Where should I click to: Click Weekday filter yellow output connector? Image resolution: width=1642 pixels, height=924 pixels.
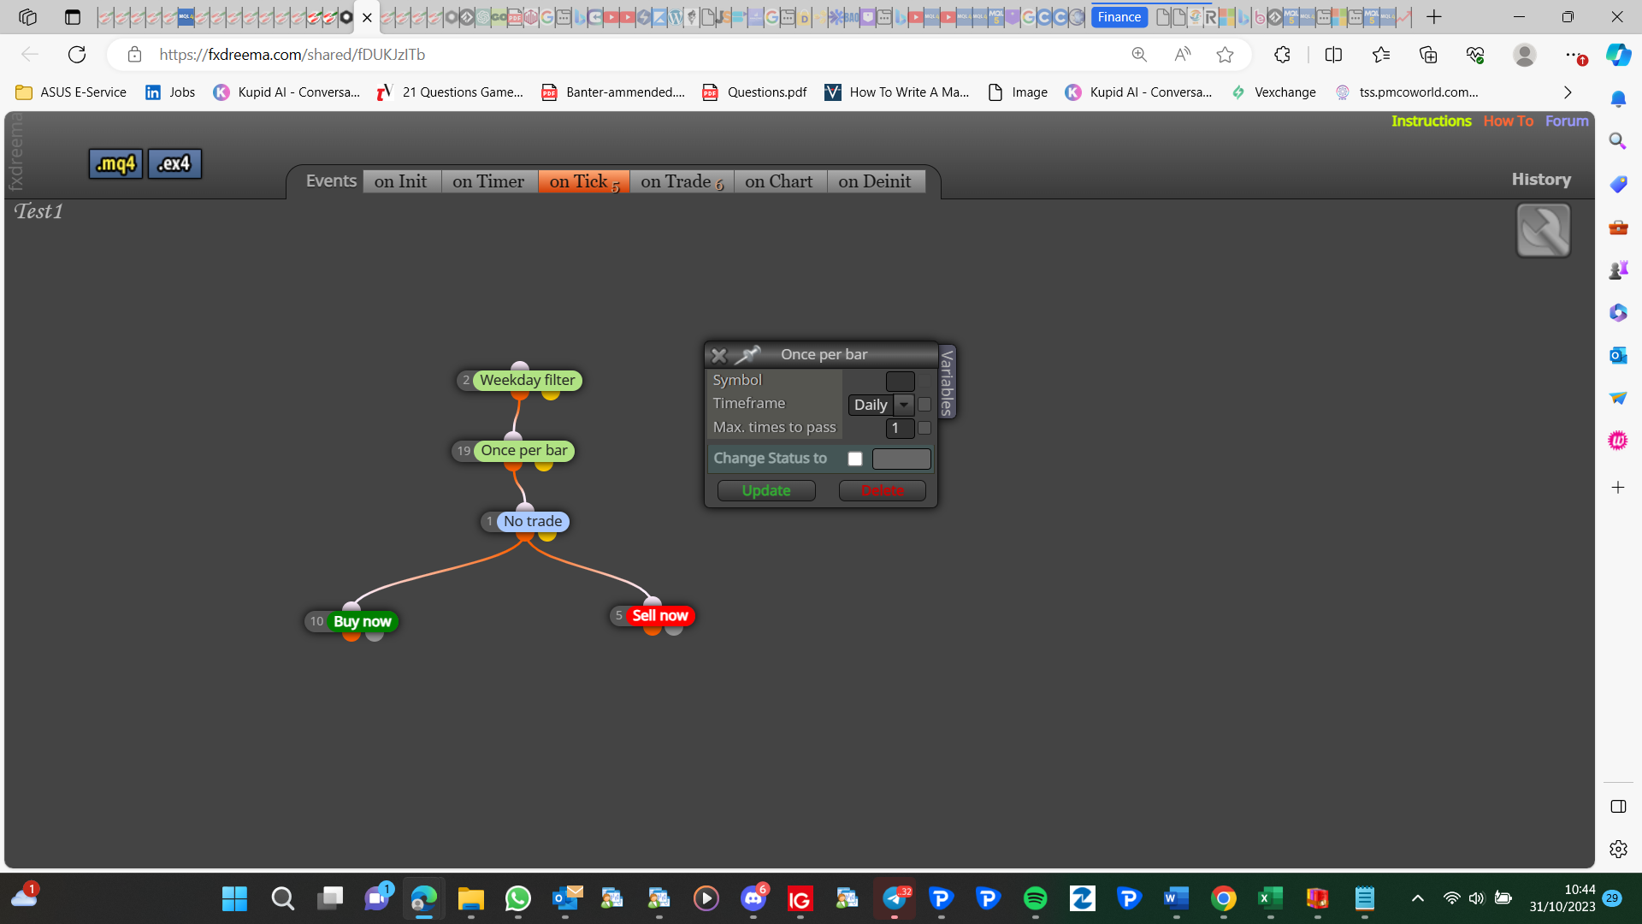(551, 394)
